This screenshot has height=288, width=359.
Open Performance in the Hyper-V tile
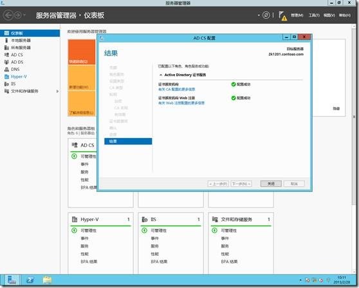pos(84,254)
